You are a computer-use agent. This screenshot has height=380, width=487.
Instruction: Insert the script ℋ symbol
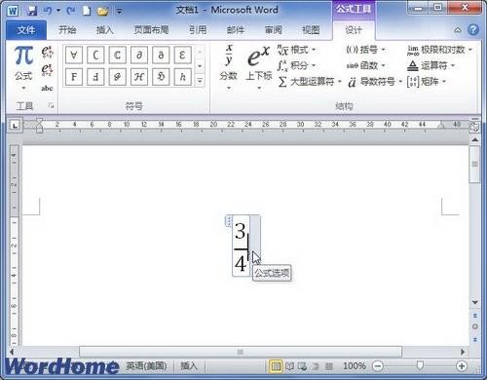point(139,77)
